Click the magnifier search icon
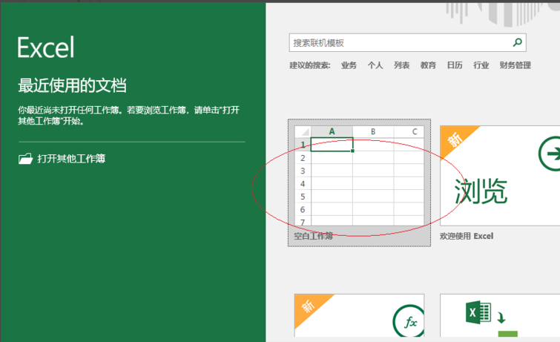Viewport: 560px width, 342px height. click(517, 42)
